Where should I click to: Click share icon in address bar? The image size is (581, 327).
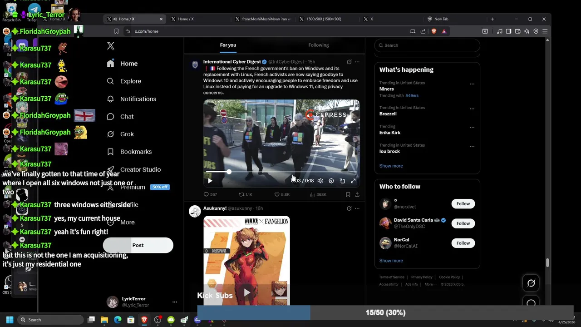(423, 31)
